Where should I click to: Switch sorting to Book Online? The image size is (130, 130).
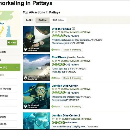[58, 20]
